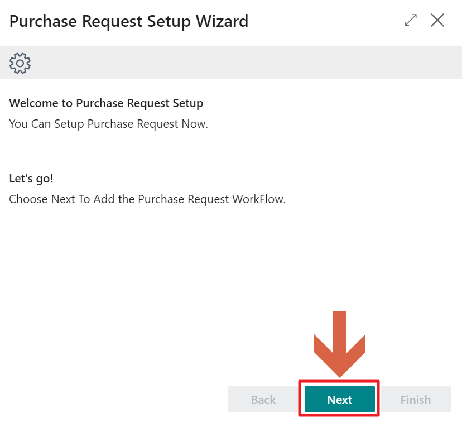Click 'You Can Setup Purchase Request Now.' text

[x=108, y=124]
